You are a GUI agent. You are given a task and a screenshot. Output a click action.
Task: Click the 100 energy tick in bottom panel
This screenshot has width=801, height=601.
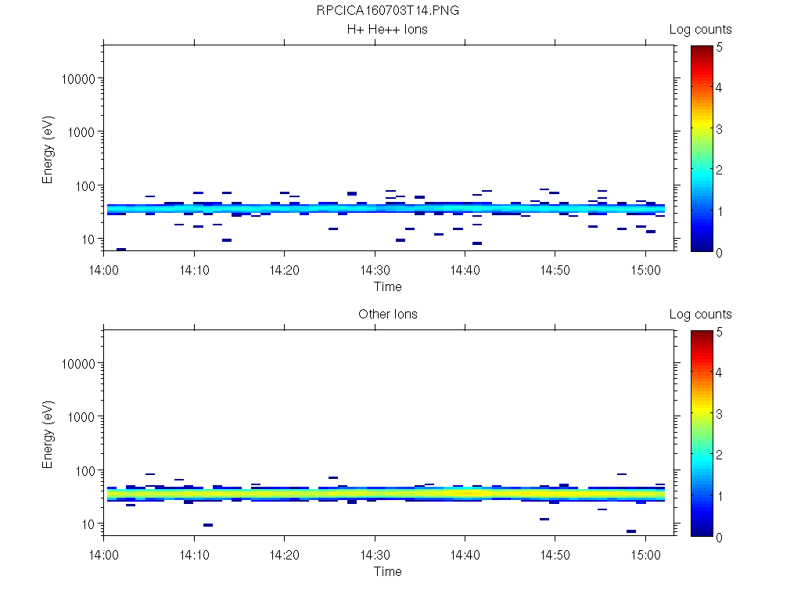pos(84,471)
